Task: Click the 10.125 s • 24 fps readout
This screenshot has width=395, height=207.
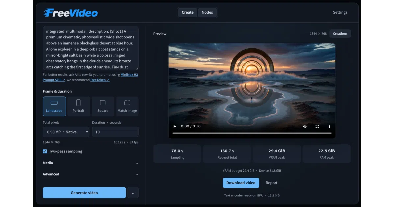Action: click(126, 142)
